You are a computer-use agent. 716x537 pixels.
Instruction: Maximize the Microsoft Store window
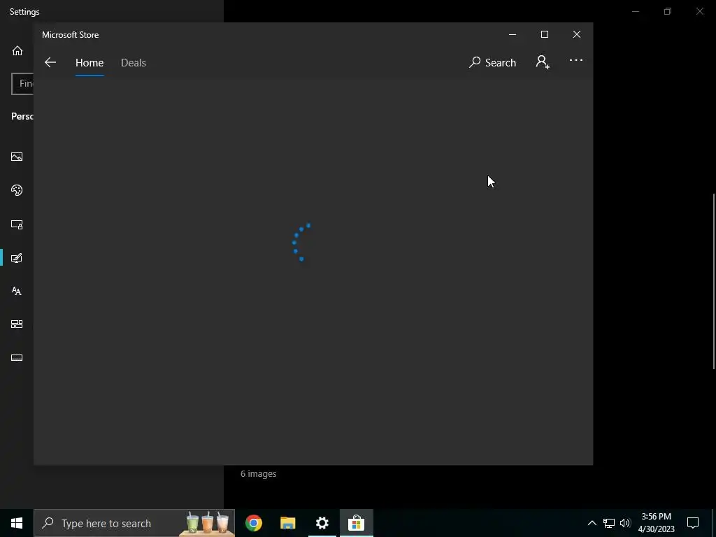[x=544, y=35]
